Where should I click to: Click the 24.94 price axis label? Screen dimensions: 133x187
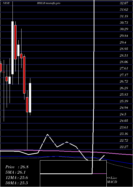click(x=124, y=108)
